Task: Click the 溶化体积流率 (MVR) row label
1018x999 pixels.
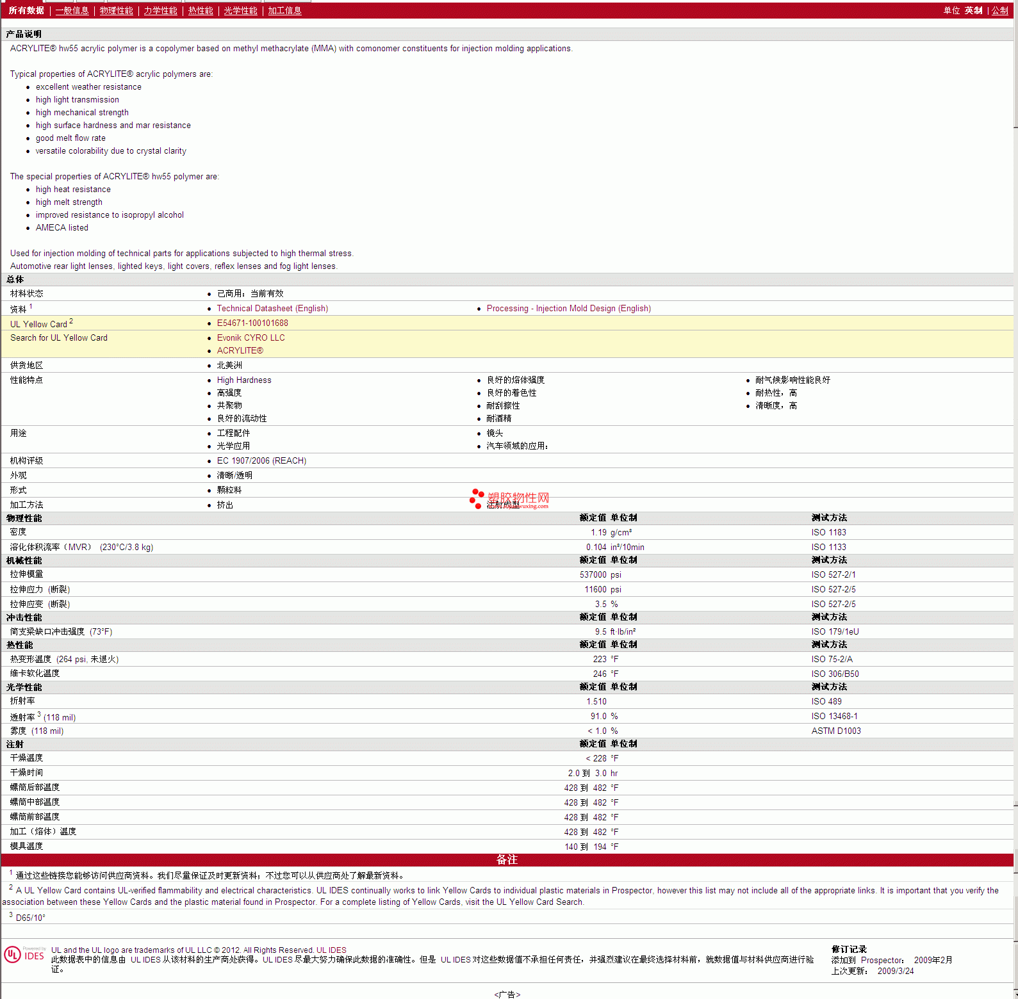Action: click(81, 547)
